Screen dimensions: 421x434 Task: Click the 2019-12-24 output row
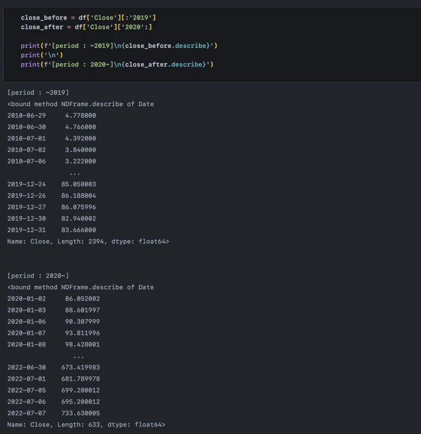(x=52, y=184)
